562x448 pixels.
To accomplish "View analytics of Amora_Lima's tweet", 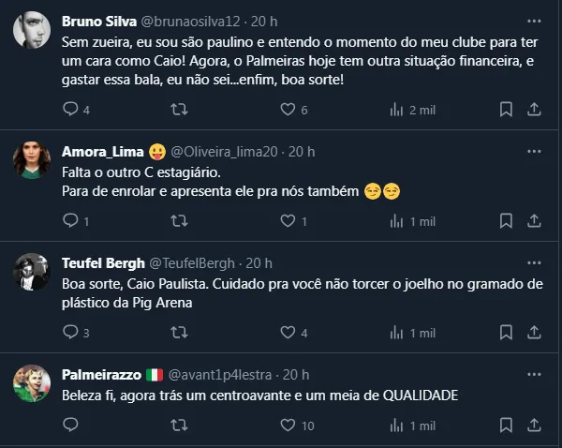I will (x=396, y=221).
